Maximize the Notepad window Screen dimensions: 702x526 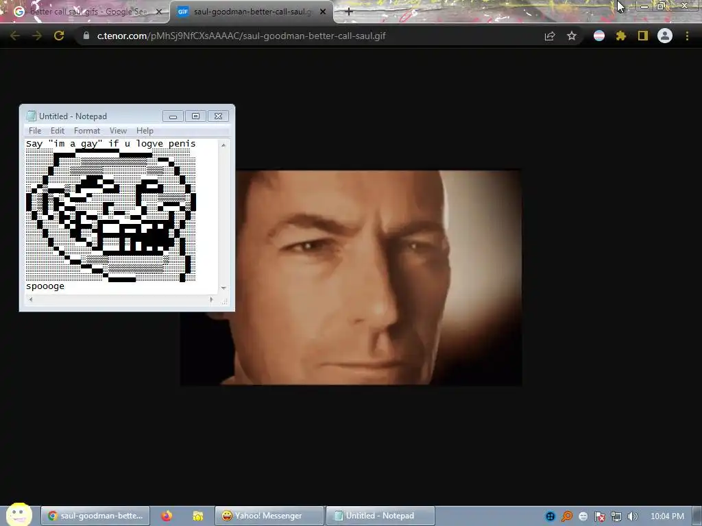195,116
